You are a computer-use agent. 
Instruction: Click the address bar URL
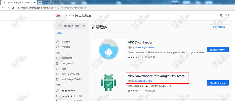pos(54,8)
